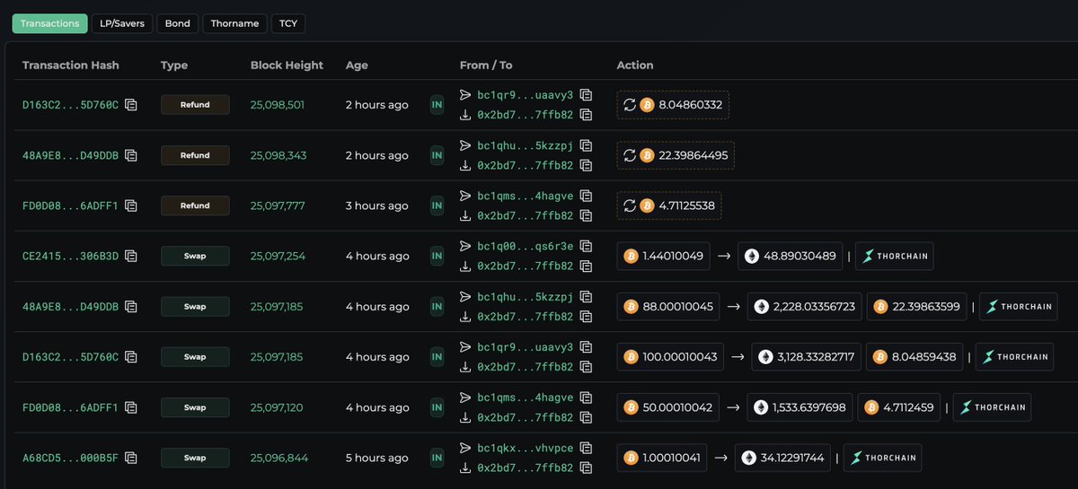The width and height of the screenshot is (1078, 489).
Task: Click Bitcoin icon beside 1.44010049 amount
Action: pos(631,257)
